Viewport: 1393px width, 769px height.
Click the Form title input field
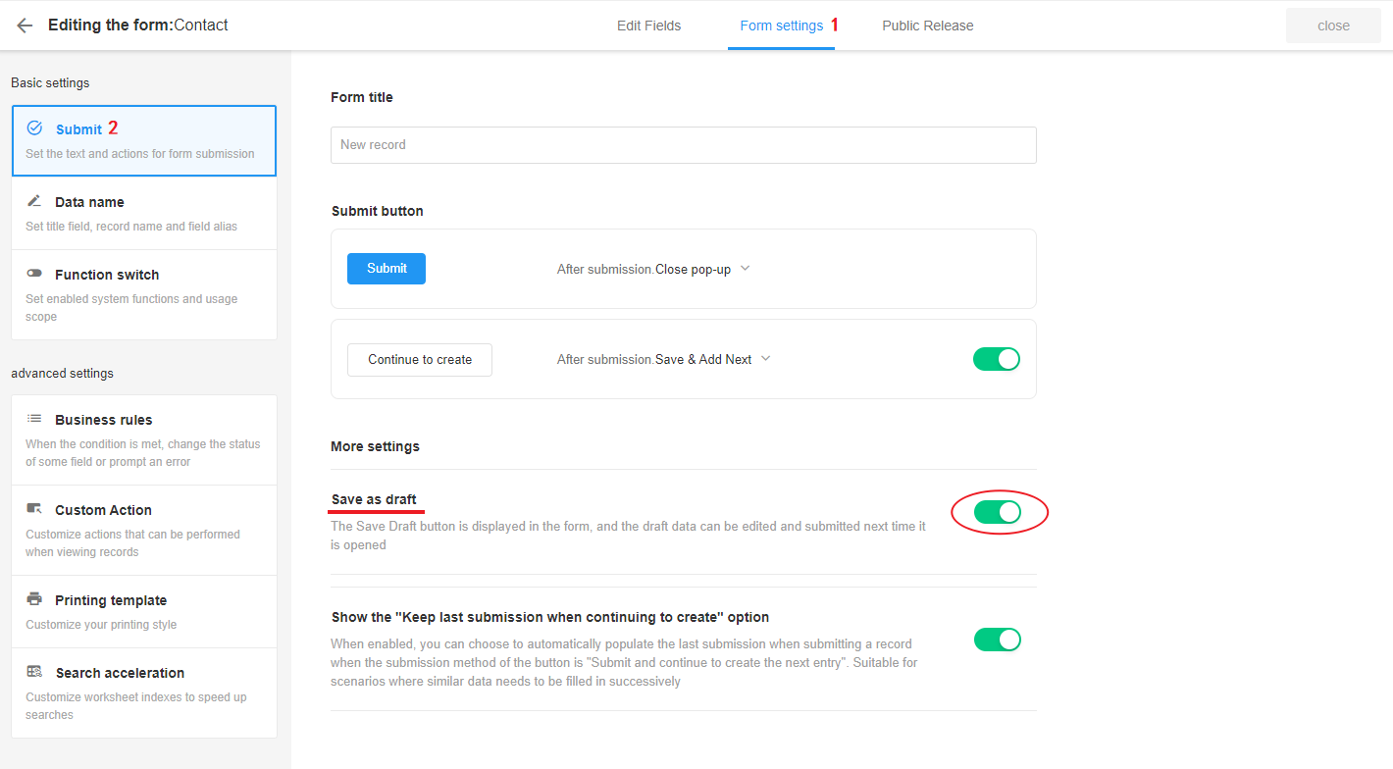click(x=683, y=145)
